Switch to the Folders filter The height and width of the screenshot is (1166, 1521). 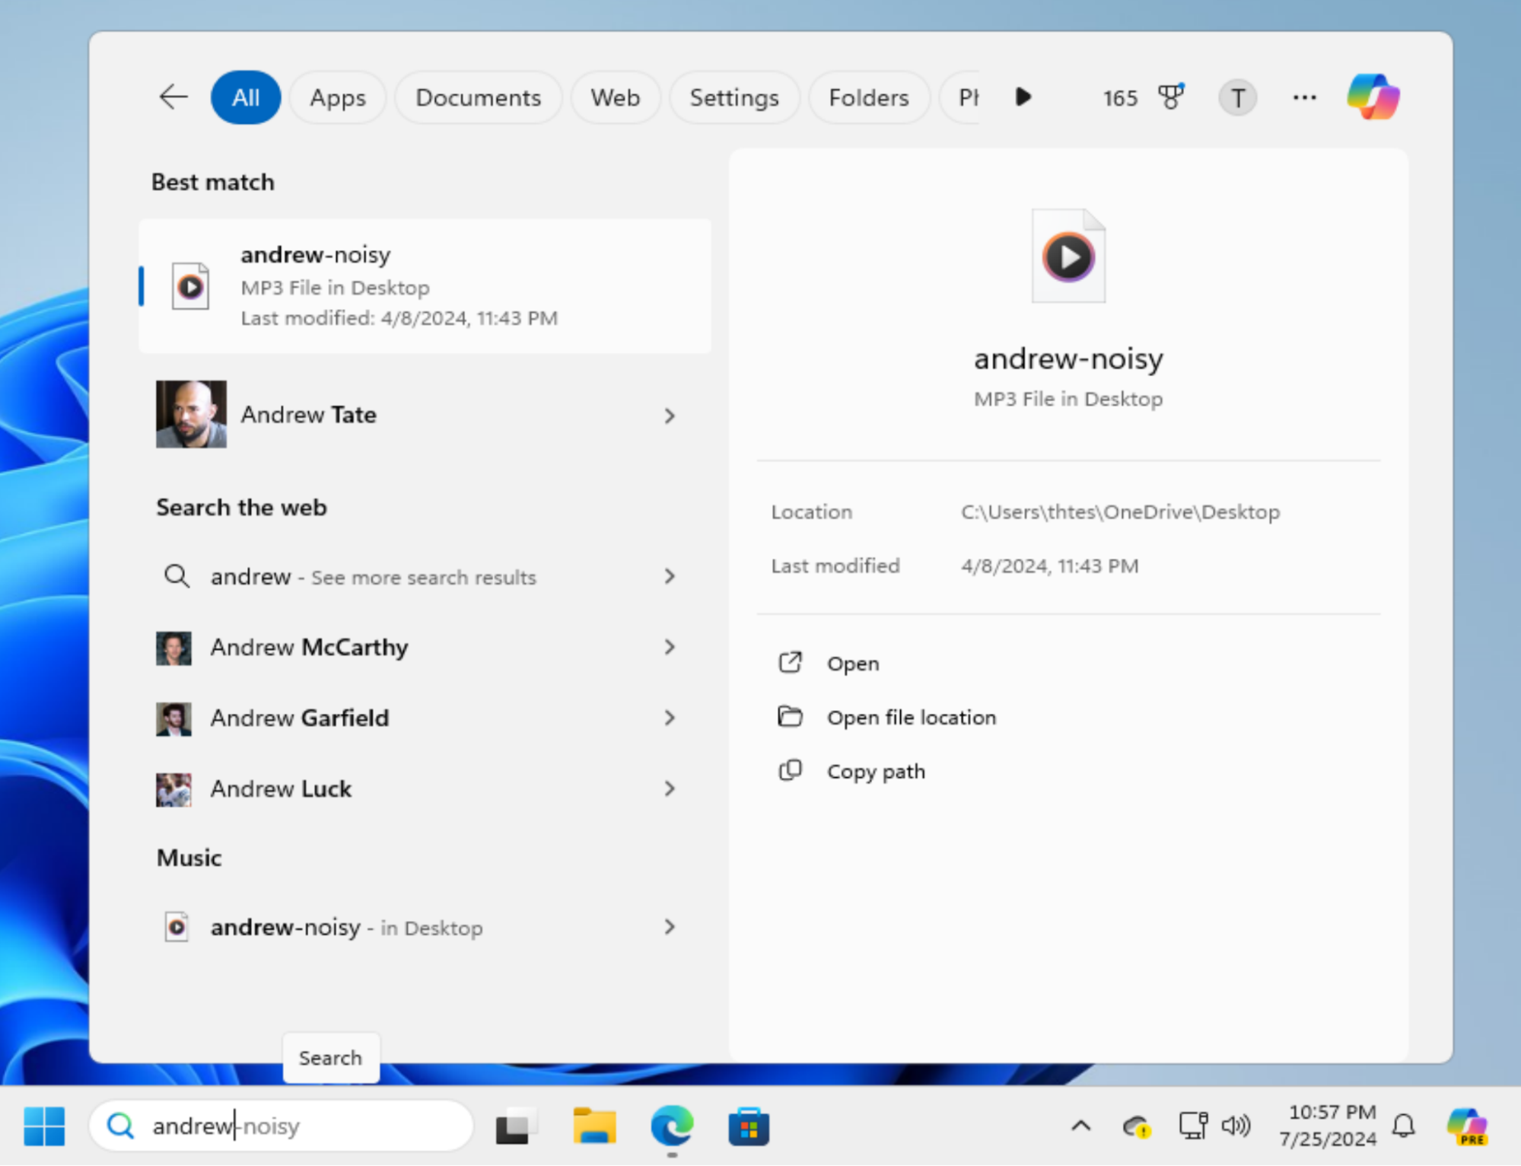[x=869, y=97]
